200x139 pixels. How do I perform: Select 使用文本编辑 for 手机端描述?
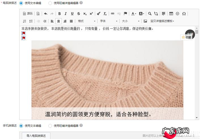(21, 126)
